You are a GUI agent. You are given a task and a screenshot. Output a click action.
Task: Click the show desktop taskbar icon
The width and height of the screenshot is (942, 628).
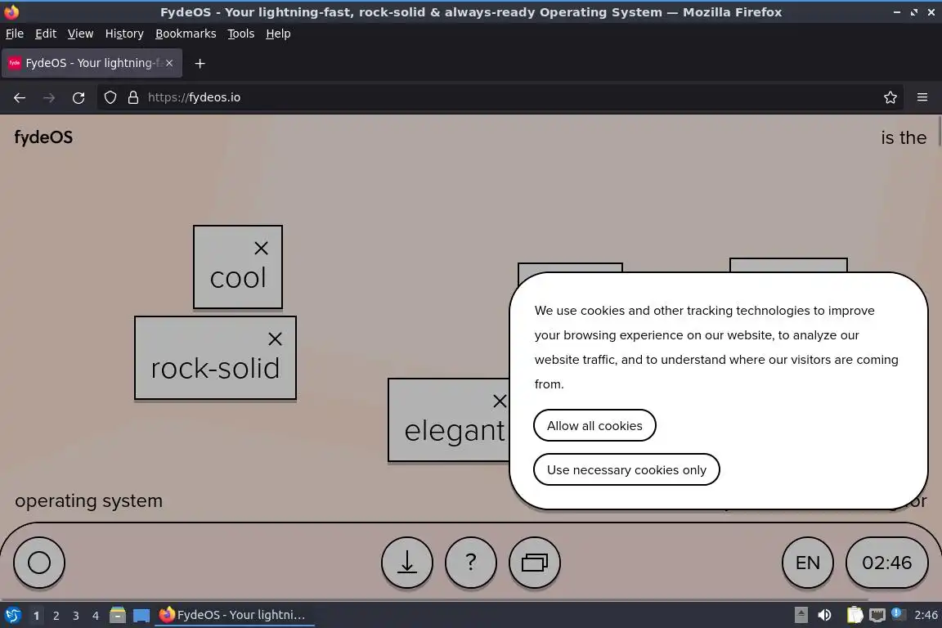(141, 616)
